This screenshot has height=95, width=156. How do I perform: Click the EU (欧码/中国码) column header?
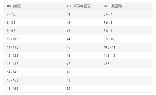[x=79, y=6]
